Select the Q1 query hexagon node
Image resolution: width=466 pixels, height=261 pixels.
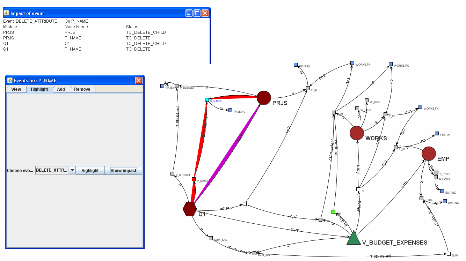pos(190,209)
